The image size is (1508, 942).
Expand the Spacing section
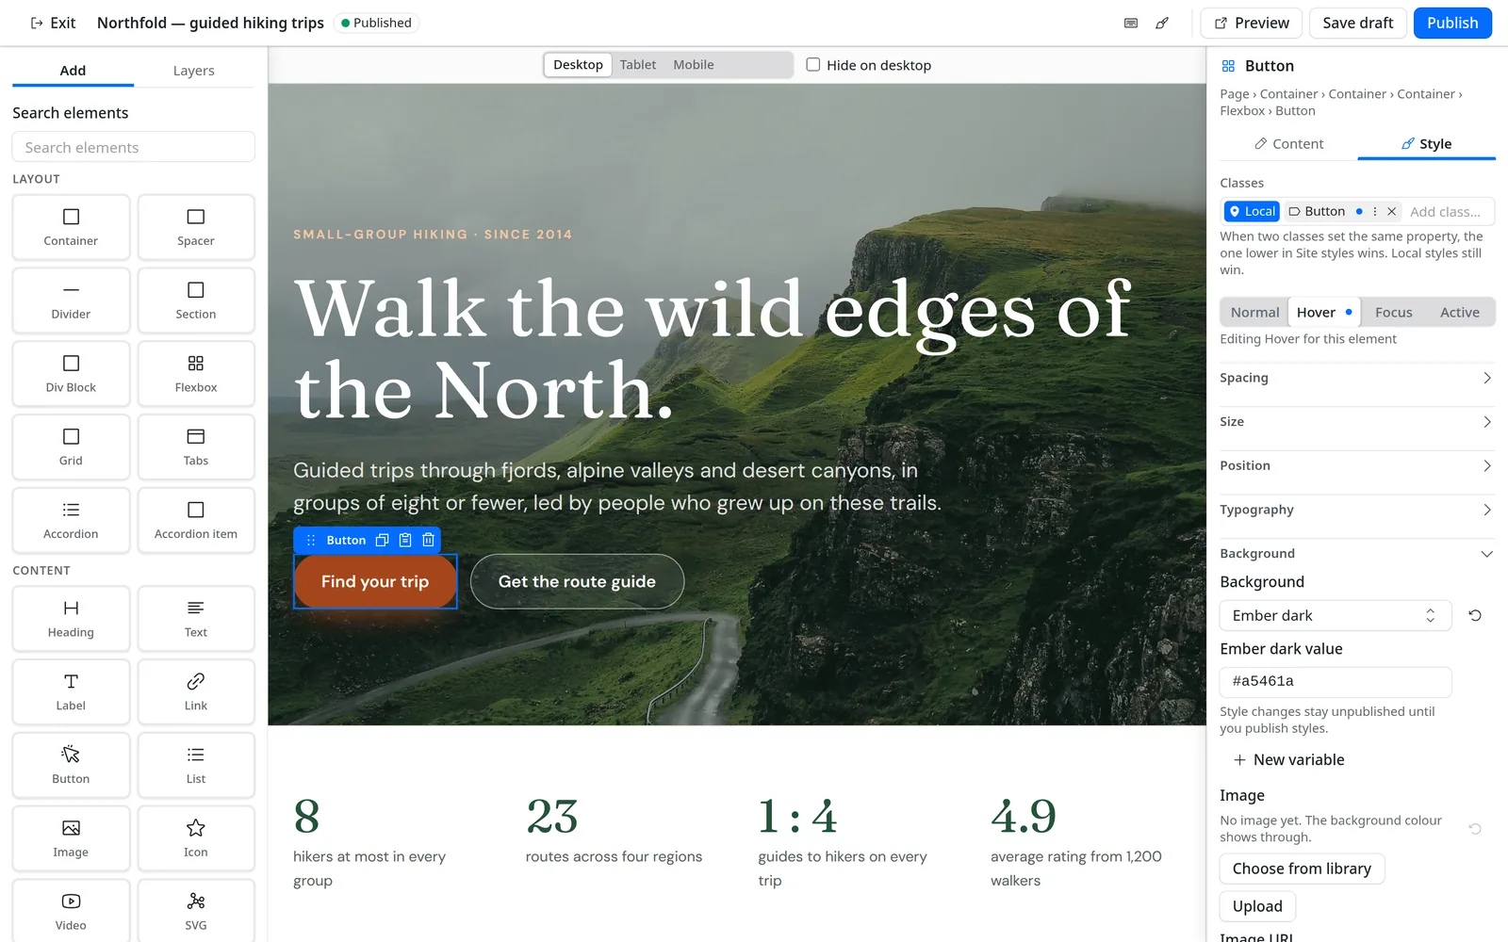[1356, 378]
